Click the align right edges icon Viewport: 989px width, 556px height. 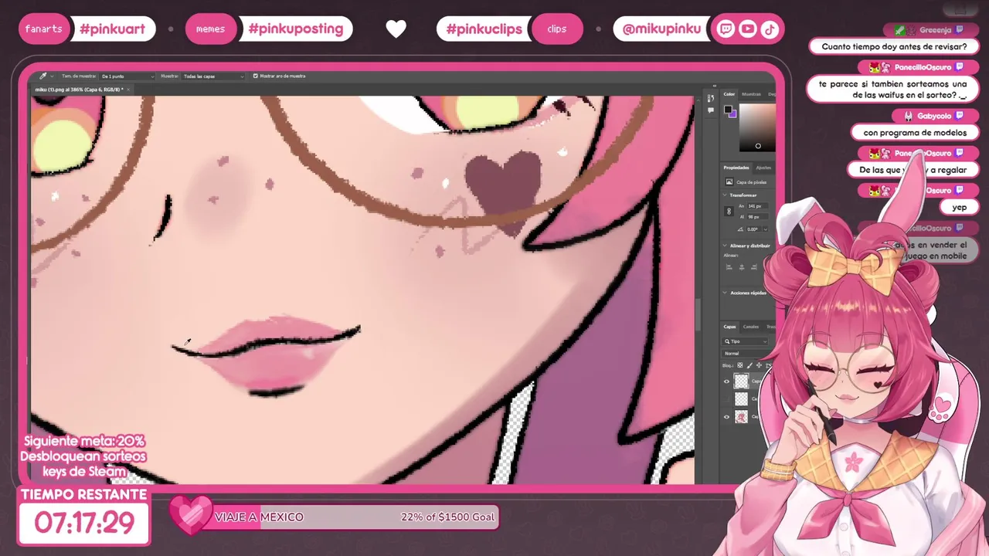(x=753, y=267)
